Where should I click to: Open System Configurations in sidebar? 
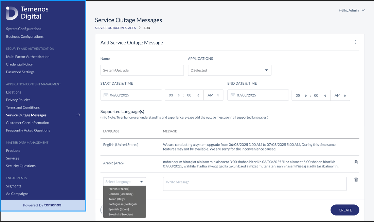(x=24, y=29)
